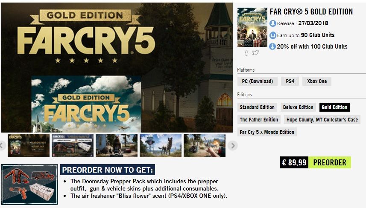366x208 pixels.
Task: Select The Father Edition
Action: coord(259,119)
